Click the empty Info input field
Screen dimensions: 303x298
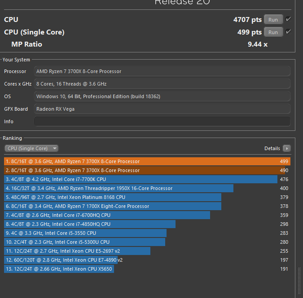[x=162, y=121]
